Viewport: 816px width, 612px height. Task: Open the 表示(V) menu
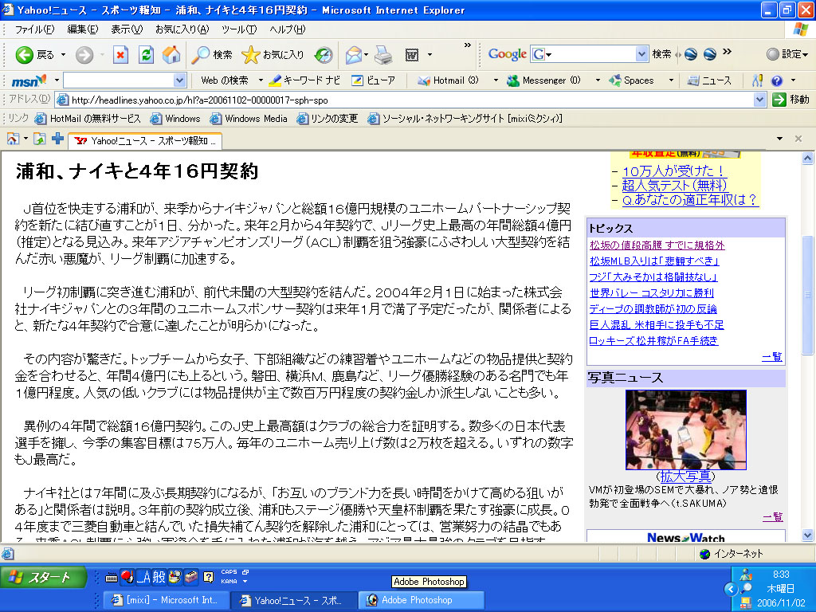pyautogui.click(x=127, y=29)
